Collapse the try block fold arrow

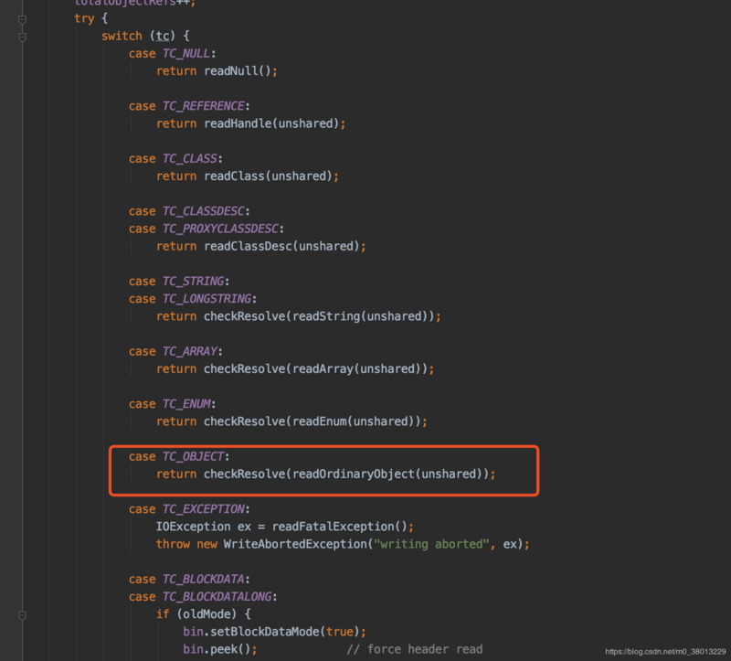pyautogui.click(x=22, y=19)
